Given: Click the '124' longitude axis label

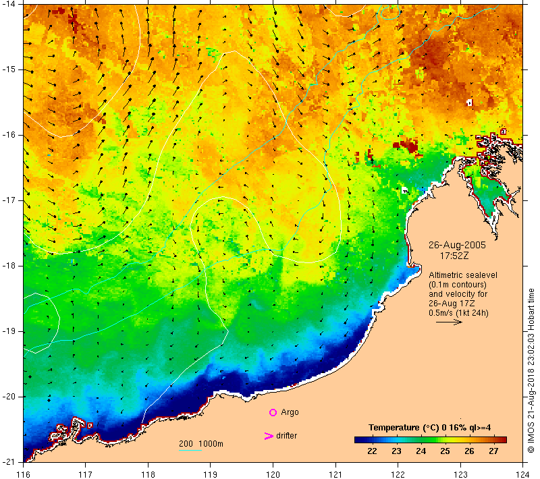Looking at the screenshot, I should pyautogui.click(x=522, y=474).
